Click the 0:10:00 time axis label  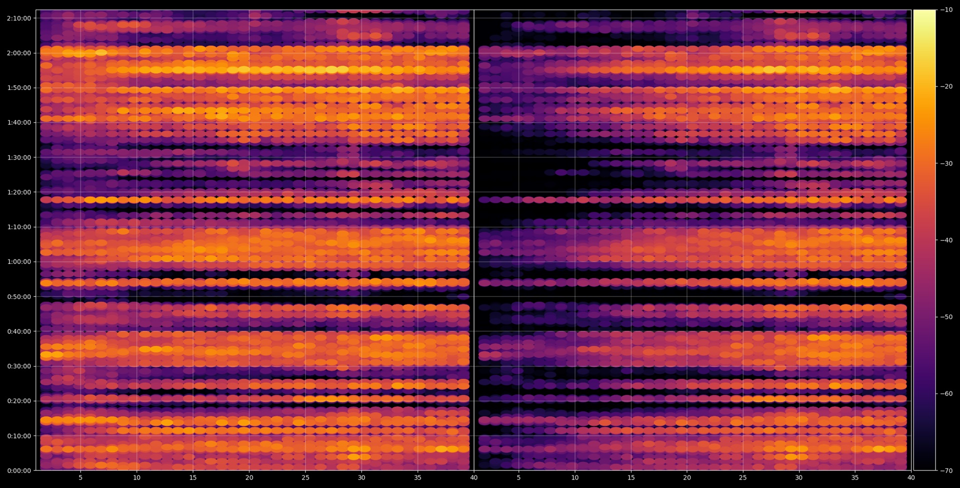point(19,435)
